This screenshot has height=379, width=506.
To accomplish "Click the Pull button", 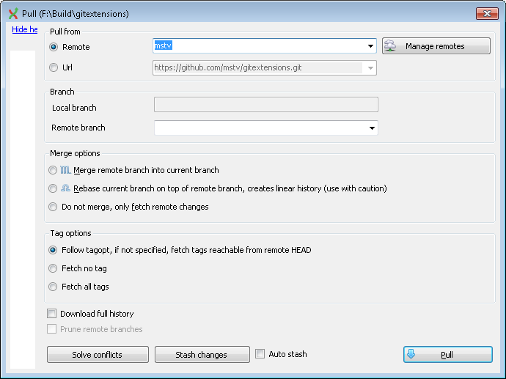I will [447, 355].
